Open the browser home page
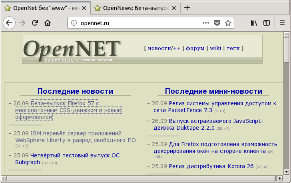Viewport: 291px width, 183px height. [x=48, y=23]
